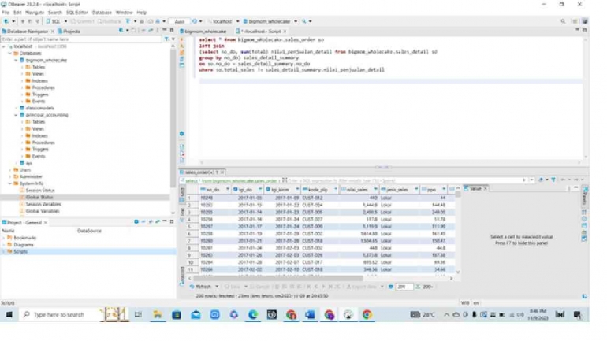The width and height of the screenshot is (607, 341).
Task: Select classicmodels database in navigator
Action: (37, 108)
